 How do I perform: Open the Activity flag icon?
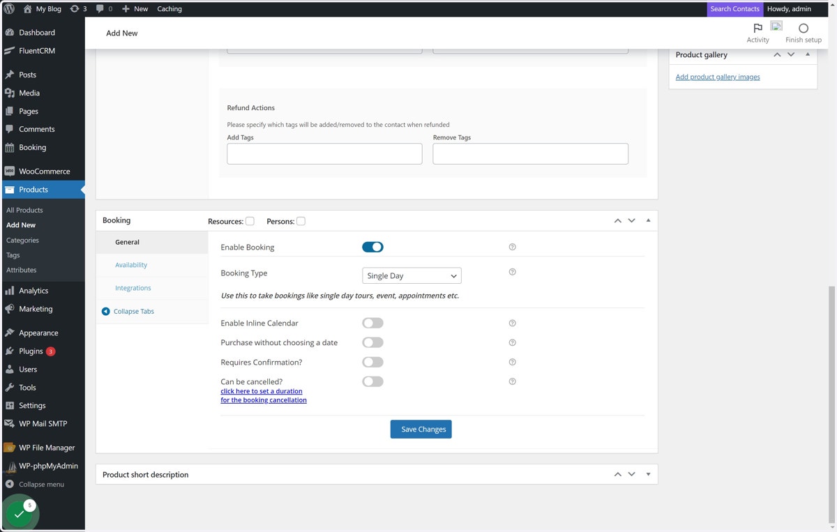(x=757, y=28)
